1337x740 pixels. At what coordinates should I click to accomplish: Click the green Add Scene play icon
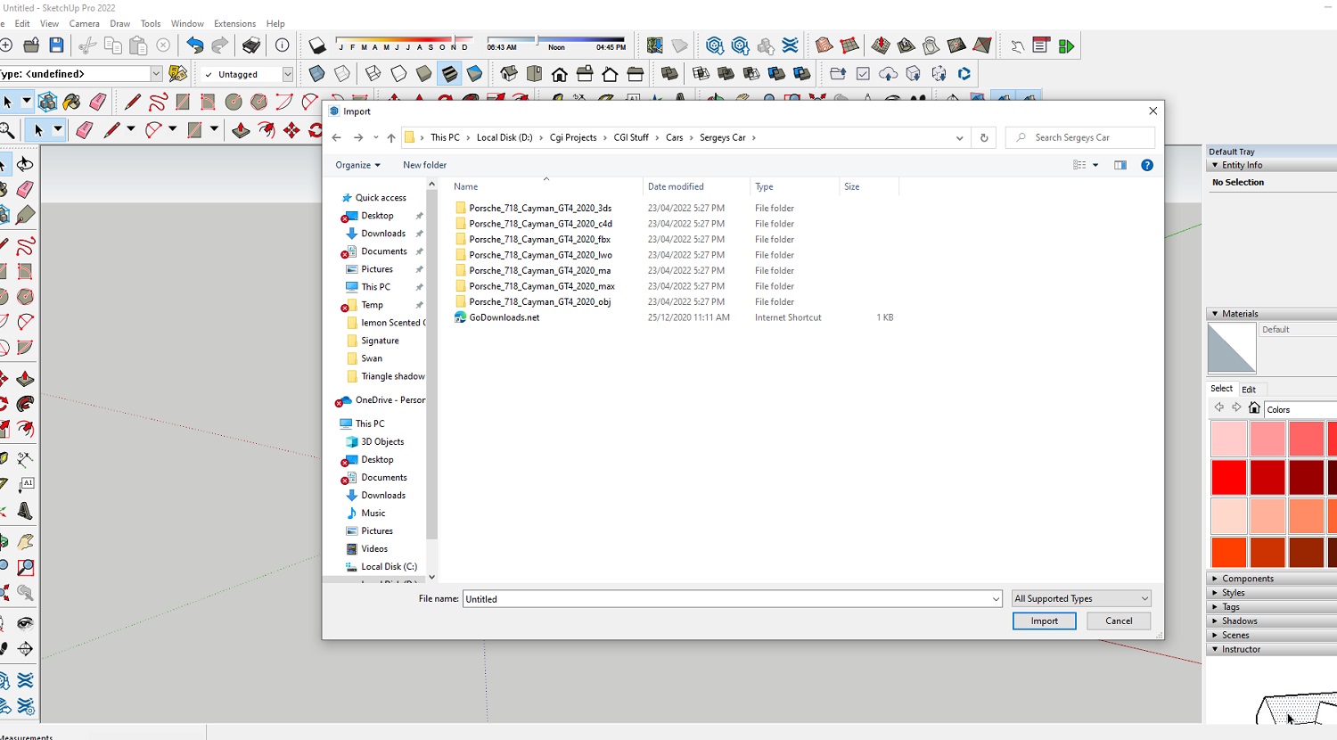pos(1066,45)
